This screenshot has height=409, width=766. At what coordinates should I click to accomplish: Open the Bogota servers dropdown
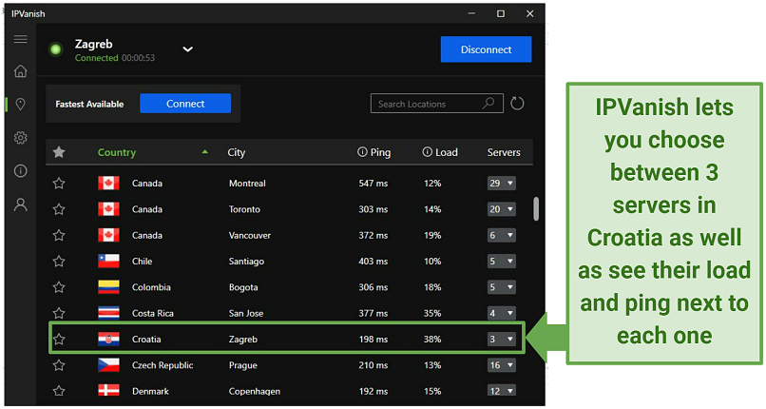coord(501,287)
